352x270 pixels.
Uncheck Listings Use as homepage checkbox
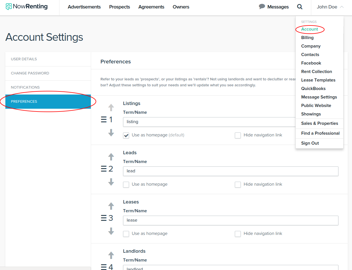click(x=126, y=135)
